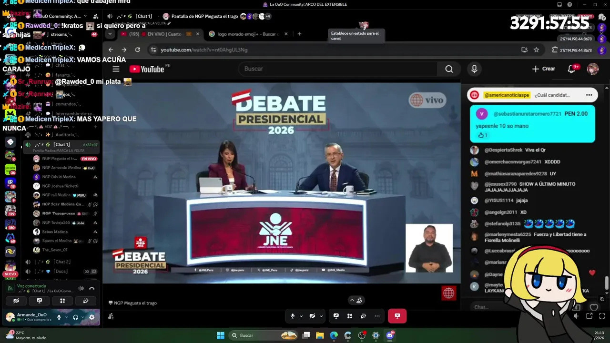Open user settings gear
The width and height of the screenshot is (610, 343).
(91, 317)
